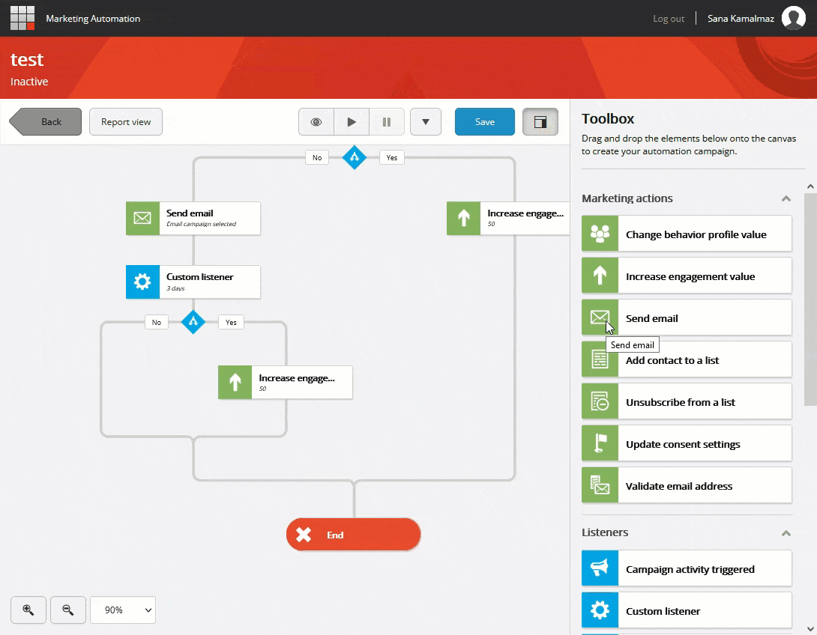The height and width of the screenshot is (635, 817).
Task: Click the Toolbox scrollbar thumb
Action: pos(810,300)
